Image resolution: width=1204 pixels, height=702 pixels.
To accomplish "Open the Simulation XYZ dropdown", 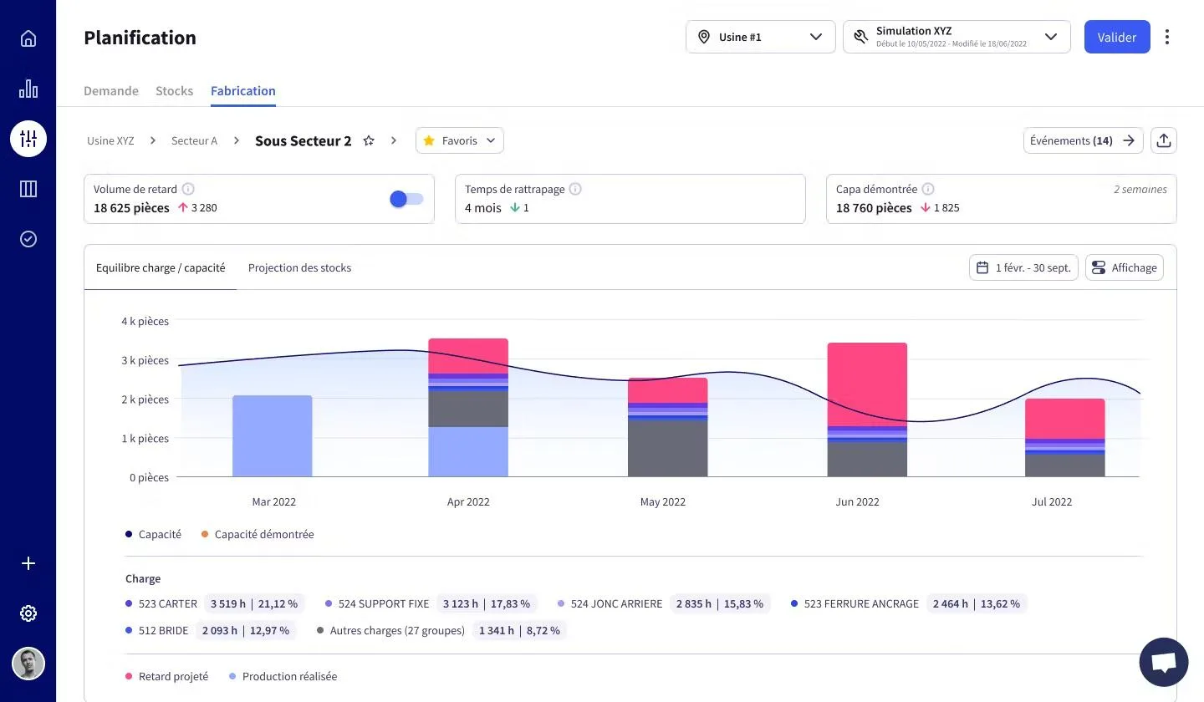I will (957, 37).
